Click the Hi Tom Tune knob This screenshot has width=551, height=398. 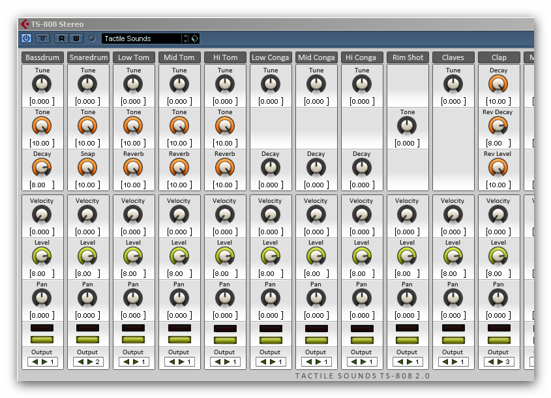pos(225,84)
